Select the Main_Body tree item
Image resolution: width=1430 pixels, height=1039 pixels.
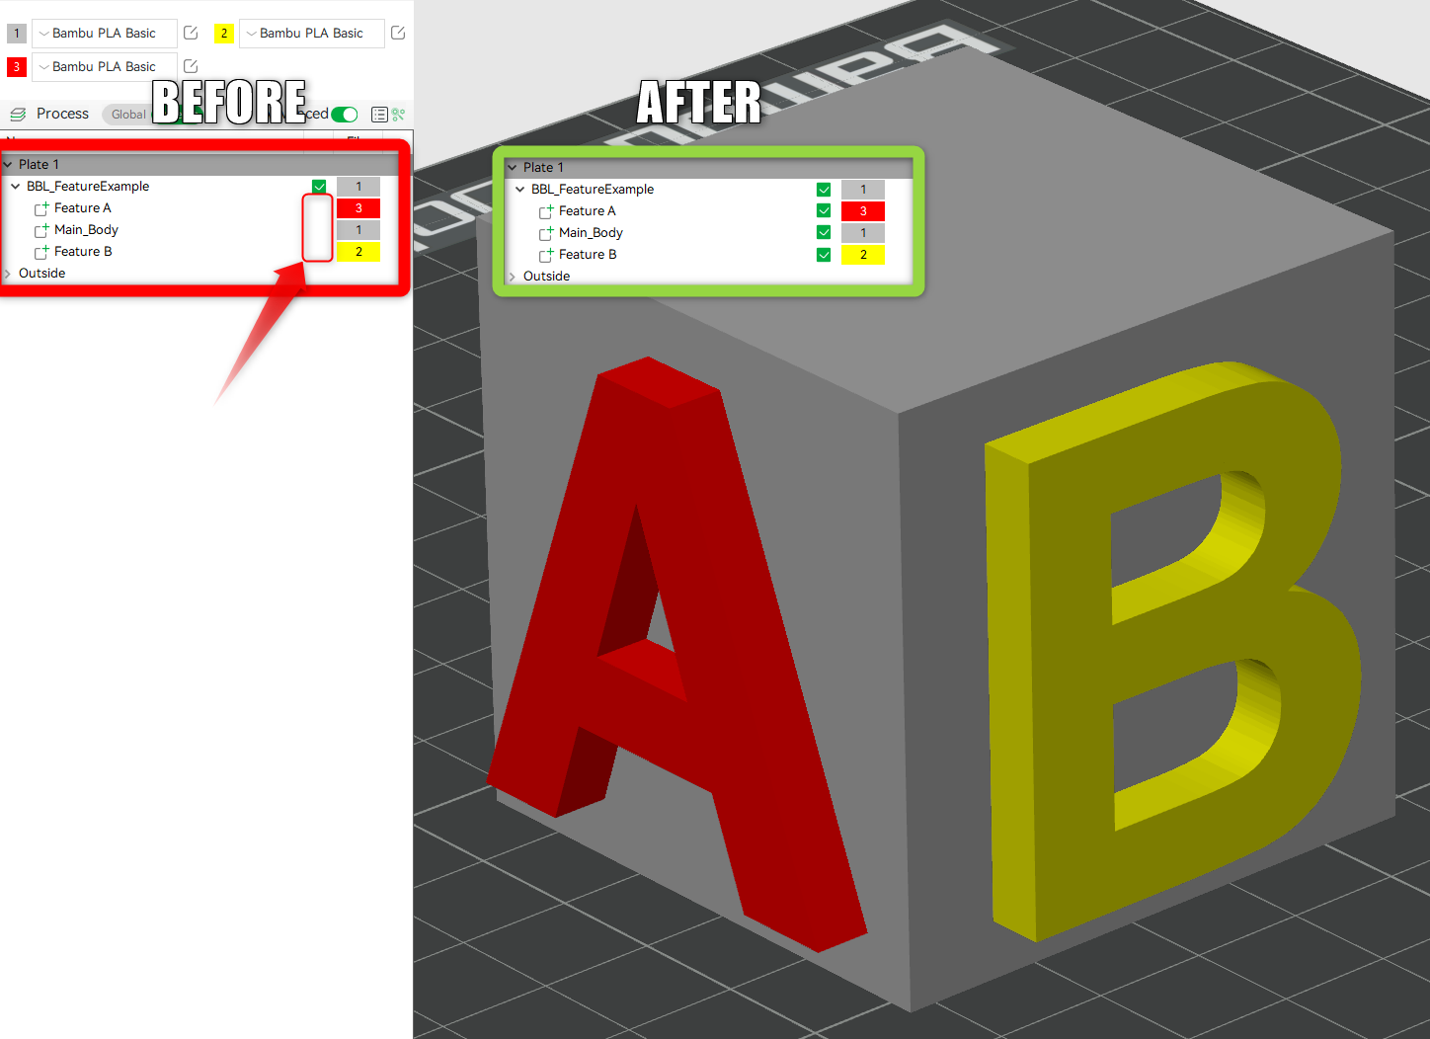pyautogui.click(x=88, y=229)
